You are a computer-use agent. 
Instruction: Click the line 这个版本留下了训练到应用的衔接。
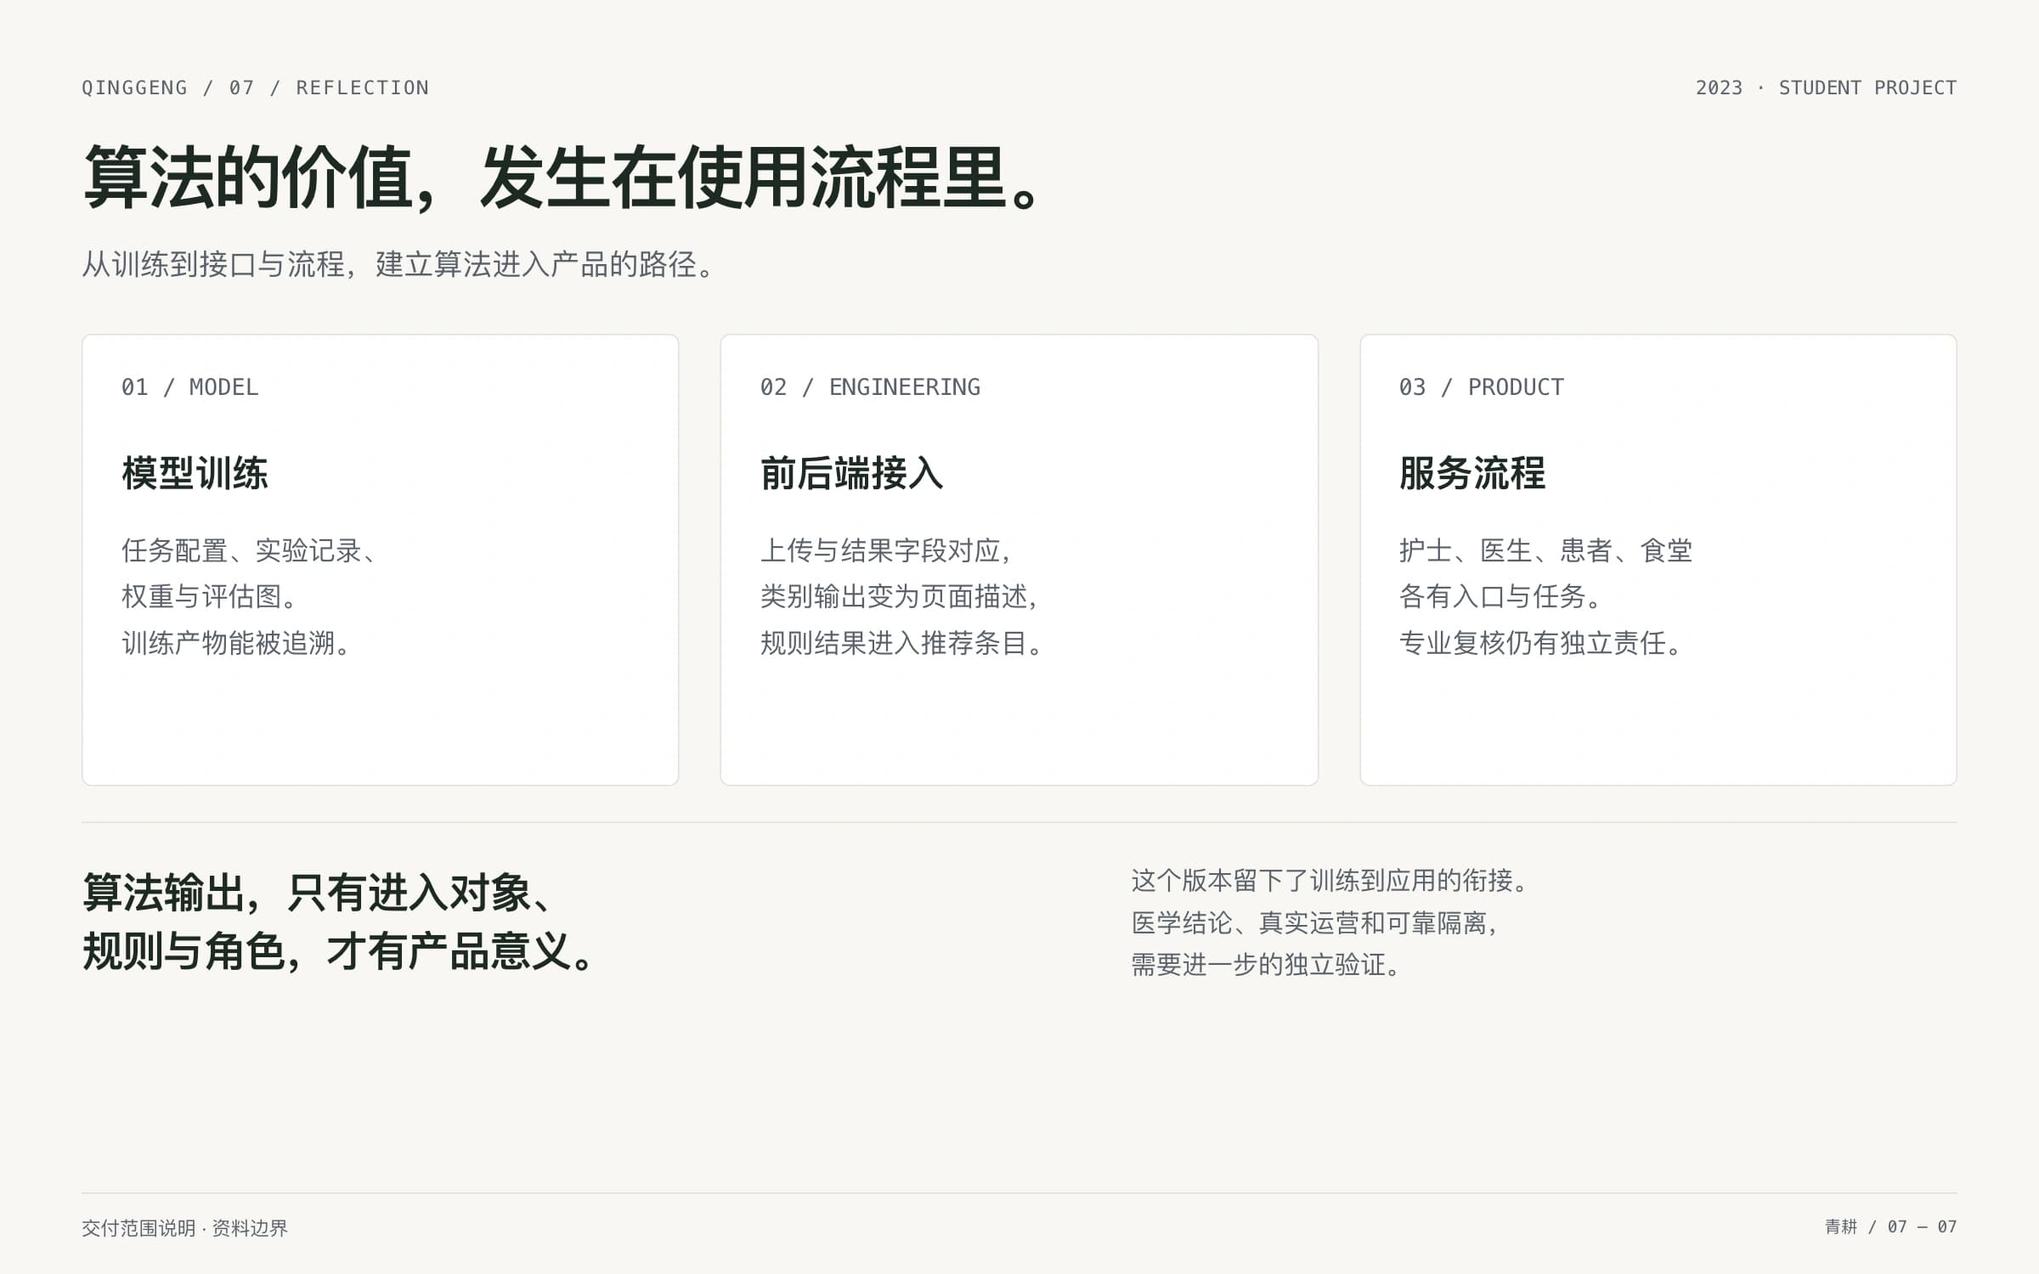pyautogui.click(x=1330, y=881)
